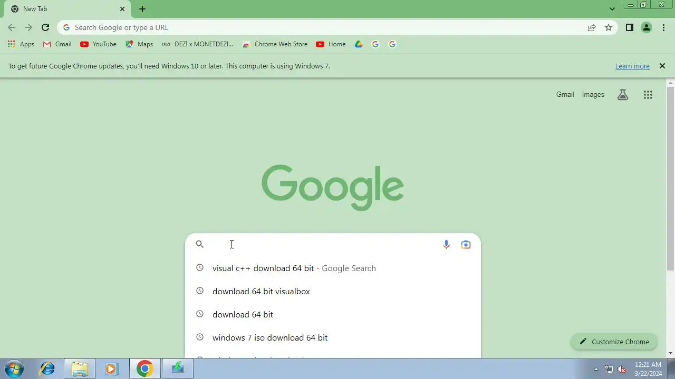Click Learn more link in update notice
This screenshot has height=379, width=675.
(632, 66)
